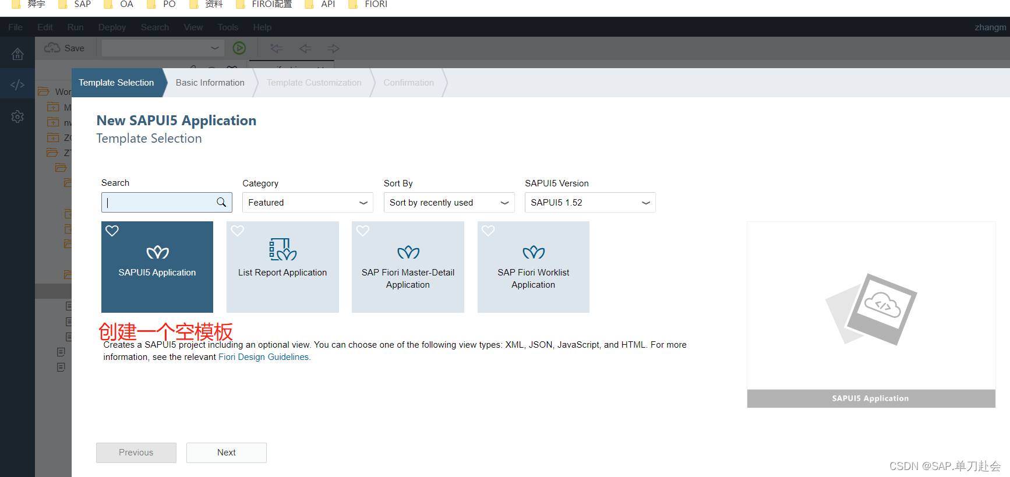This screenshot has height=477, width=1010.
Task: Open the Home icon in left sidebar
Action: (17, 54)
